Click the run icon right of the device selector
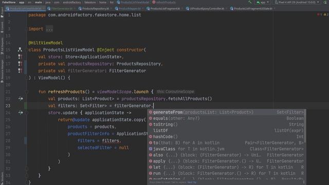 click(x=325, y=2)
